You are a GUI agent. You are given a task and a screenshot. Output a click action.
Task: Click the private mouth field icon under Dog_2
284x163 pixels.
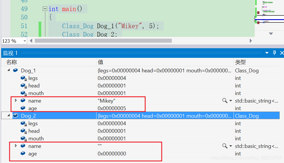(23, 139)
